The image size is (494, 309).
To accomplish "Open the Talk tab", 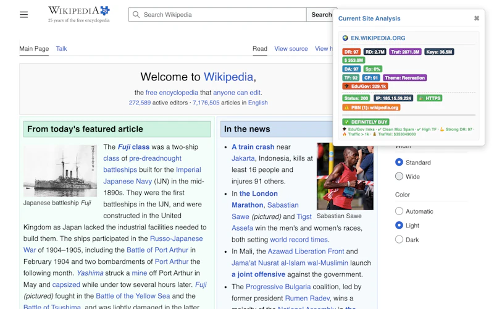I will pos(61,49).
